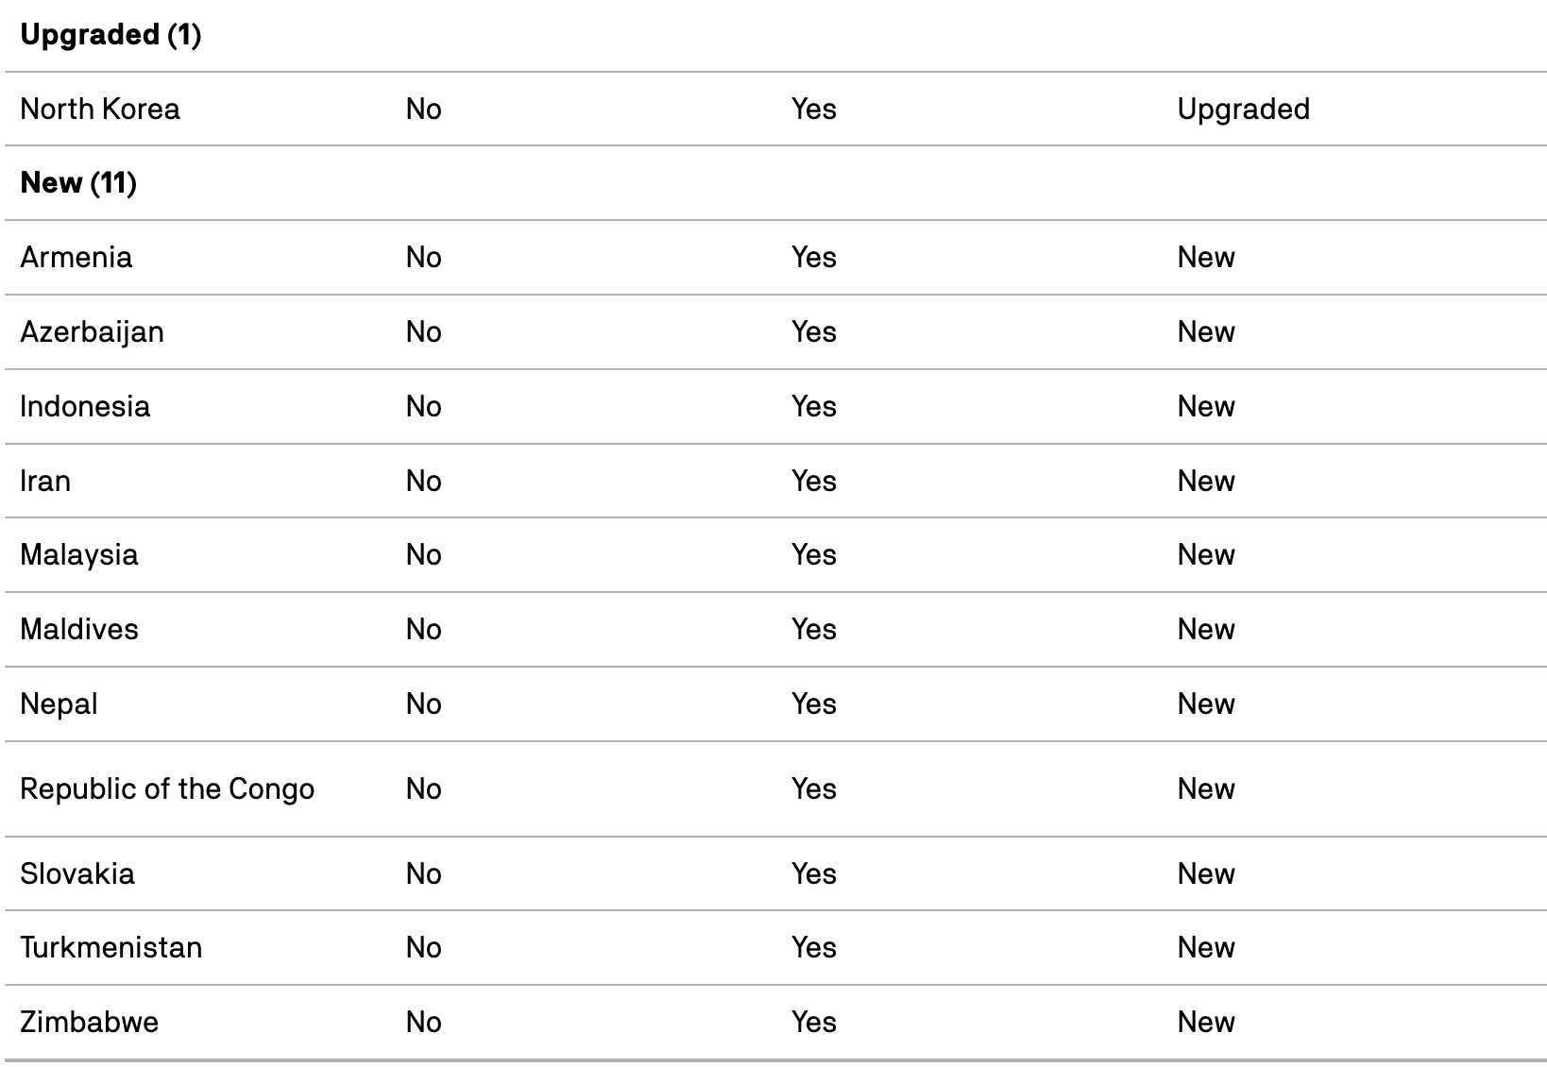The width and height of the screenshot is (1547, 1067).
Task: Click the Iran country entry
Action: (x=45, y=481)
